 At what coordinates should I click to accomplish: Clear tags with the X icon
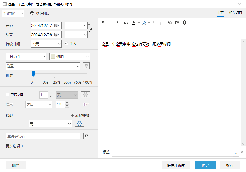click(x=242, y=152)
